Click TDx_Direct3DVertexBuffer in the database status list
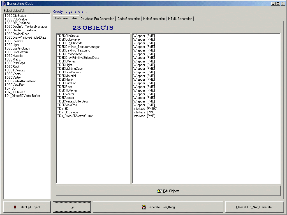Viewport: 287px width, 215px height. tap(75, 116)
